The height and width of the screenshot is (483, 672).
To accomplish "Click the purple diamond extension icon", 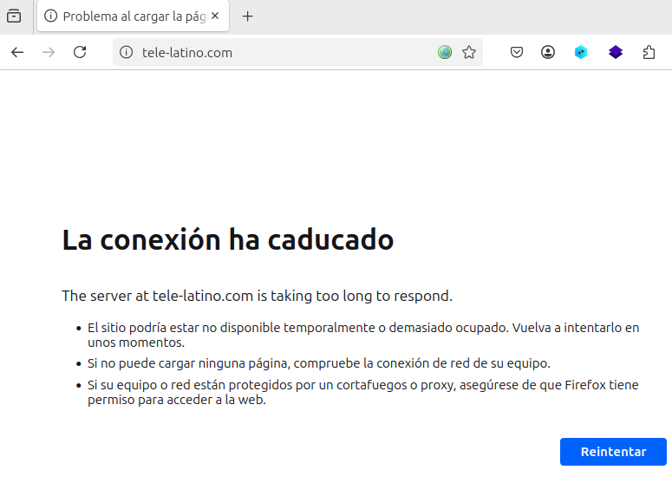I will (616, 52).
